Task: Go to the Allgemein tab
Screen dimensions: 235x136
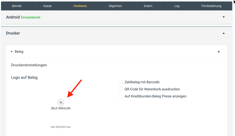Action: 115,6
